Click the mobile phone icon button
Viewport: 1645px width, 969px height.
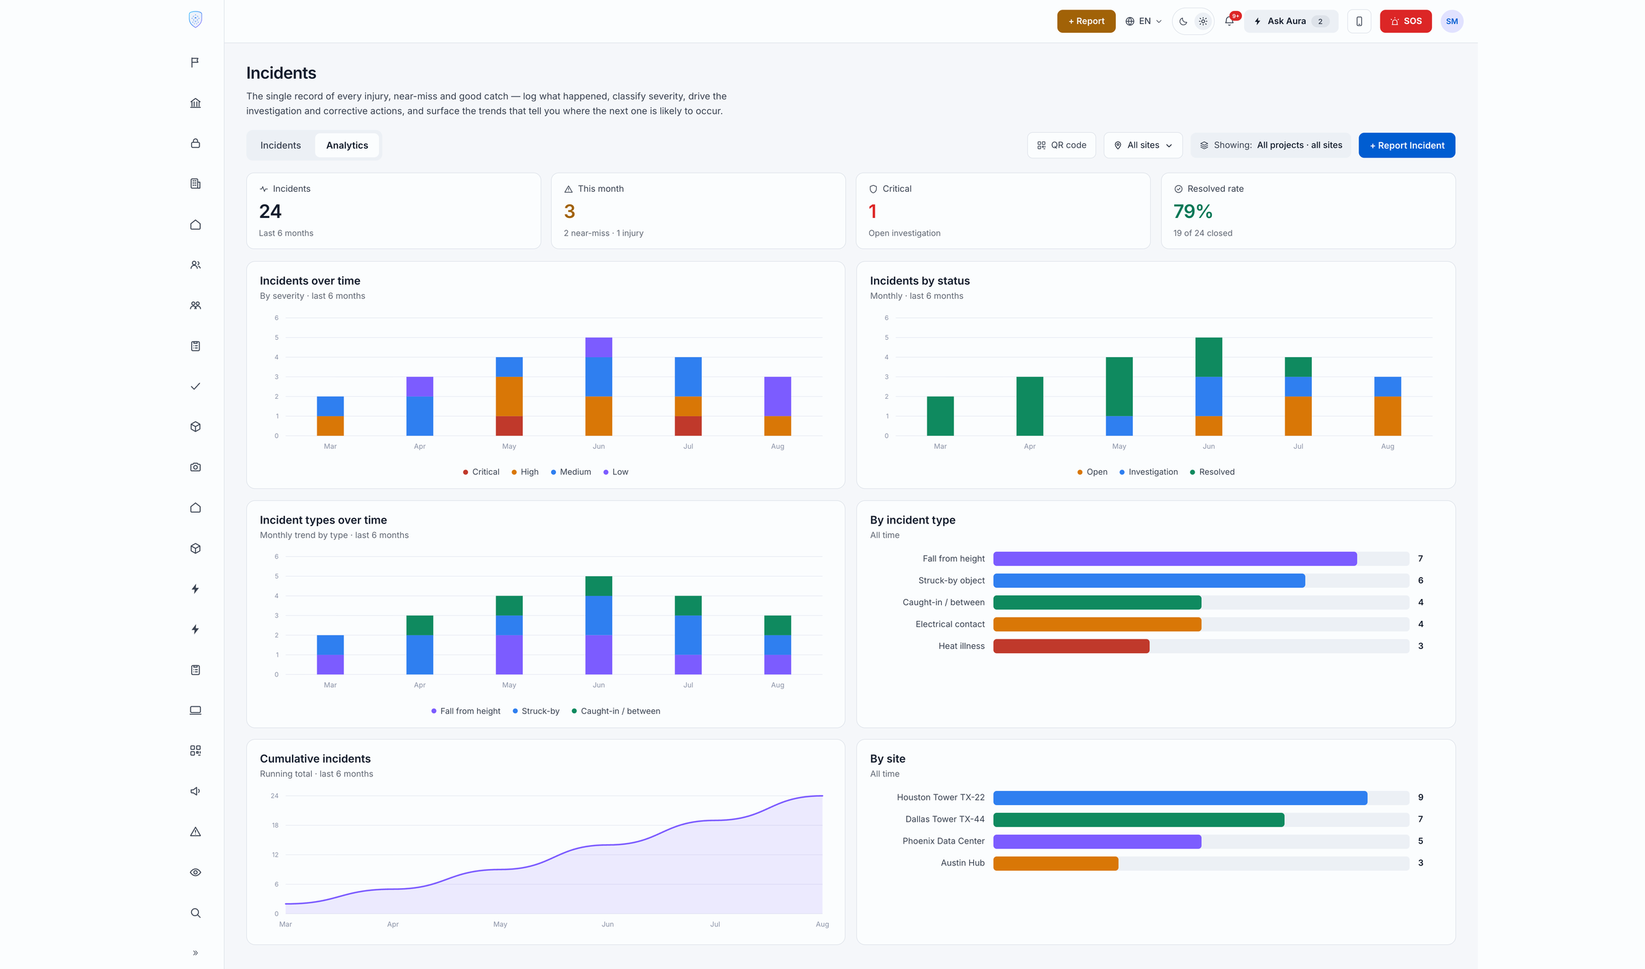click(x=1359, y=21)
